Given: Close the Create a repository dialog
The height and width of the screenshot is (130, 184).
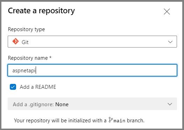Looking at the screenshot, I should (x=167, y=12).
